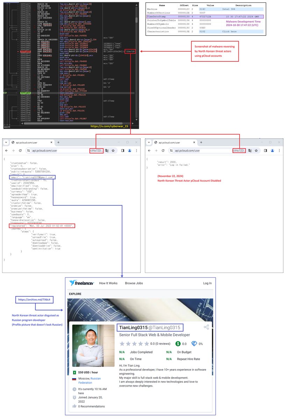This screenshot has height=419, width=286.
Task: Open profile menu in left browser
Action: click(130, 150)
